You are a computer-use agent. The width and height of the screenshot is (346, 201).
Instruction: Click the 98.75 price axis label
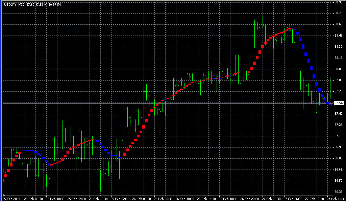[339, 13]
